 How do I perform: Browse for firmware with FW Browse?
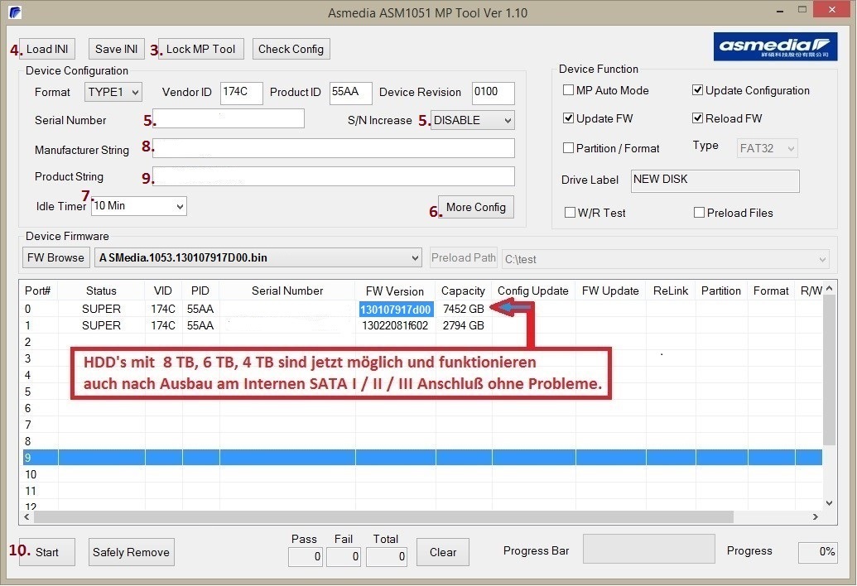[55, 257]
